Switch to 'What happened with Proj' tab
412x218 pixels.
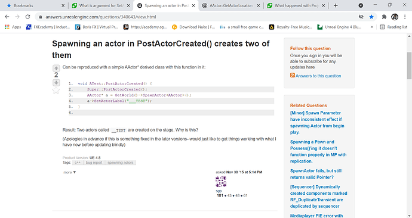click(x=296, y=5)
